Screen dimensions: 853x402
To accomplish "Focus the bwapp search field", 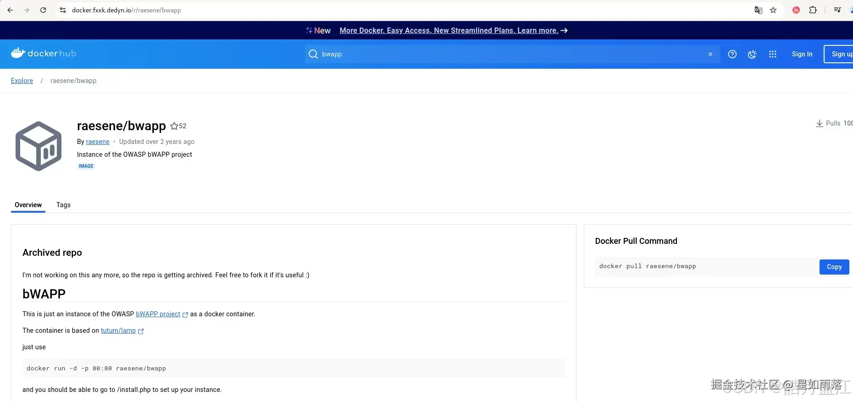I will pyautogui.click(x=511, y=54).
